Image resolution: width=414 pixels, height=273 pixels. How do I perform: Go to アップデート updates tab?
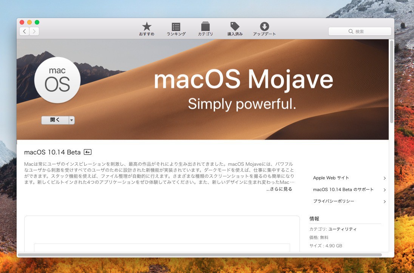point(264,29)
